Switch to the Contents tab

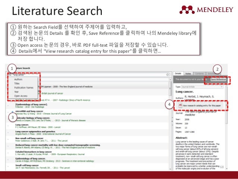tap(199, 74)
